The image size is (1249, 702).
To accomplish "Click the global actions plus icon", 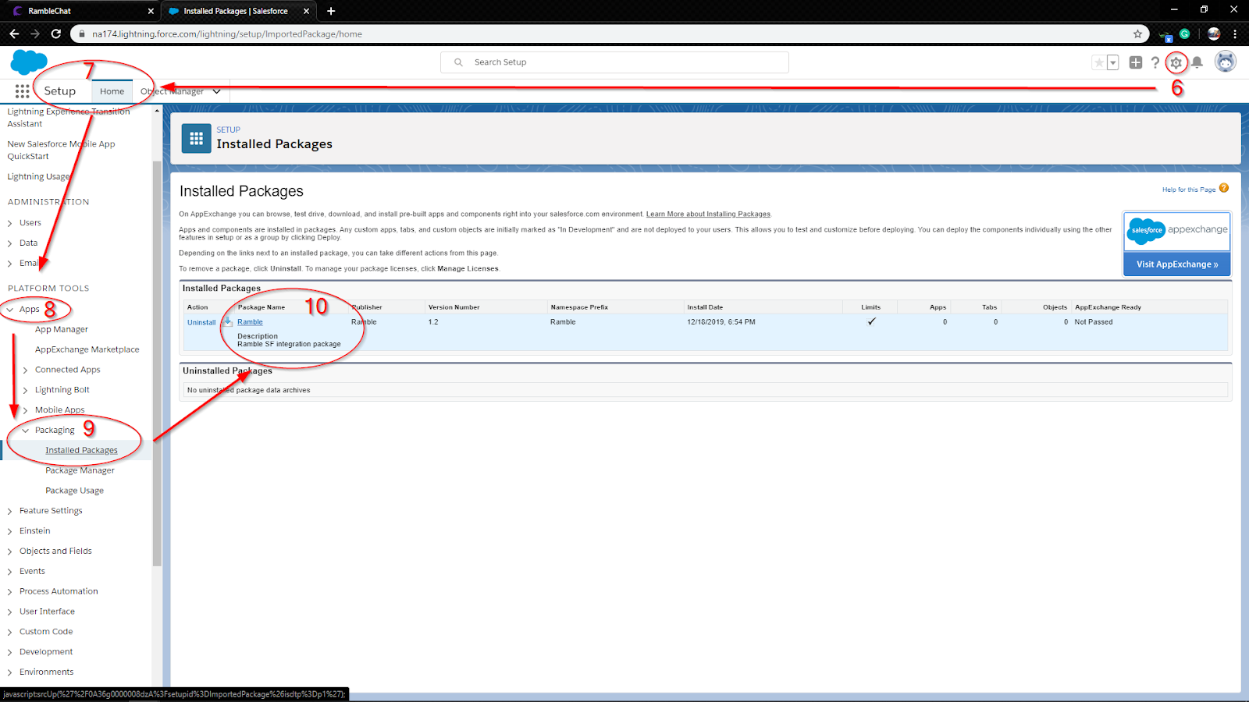I will tap(1136, 62).
